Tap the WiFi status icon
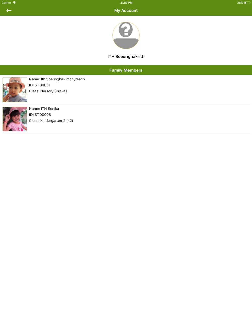The height and width of the screenshot is (336, 252). pyautogui.click(x=14, y=3)
